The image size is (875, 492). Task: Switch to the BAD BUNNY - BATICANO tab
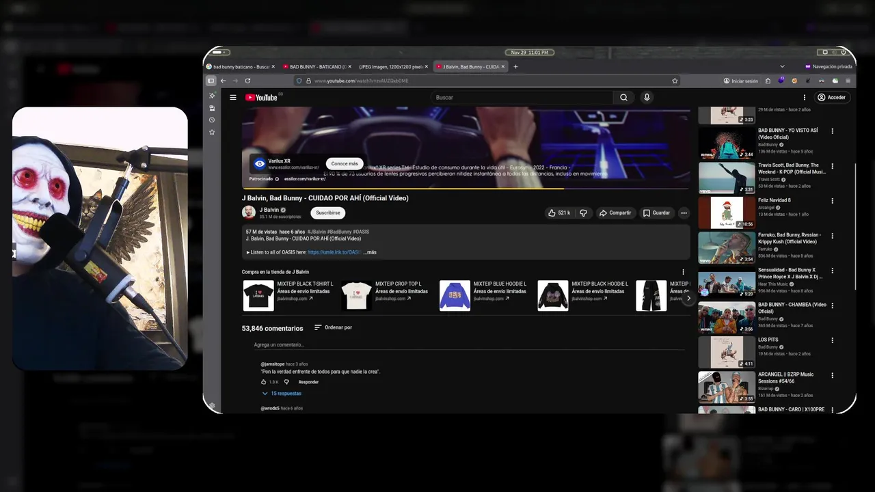(316, 67)
